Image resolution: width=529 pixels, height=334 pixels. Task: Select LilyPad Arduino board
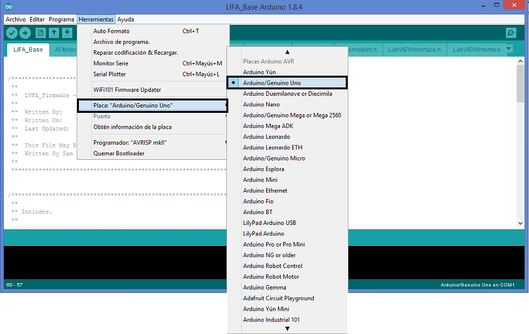pyautogui.click(x=288, y=234)
